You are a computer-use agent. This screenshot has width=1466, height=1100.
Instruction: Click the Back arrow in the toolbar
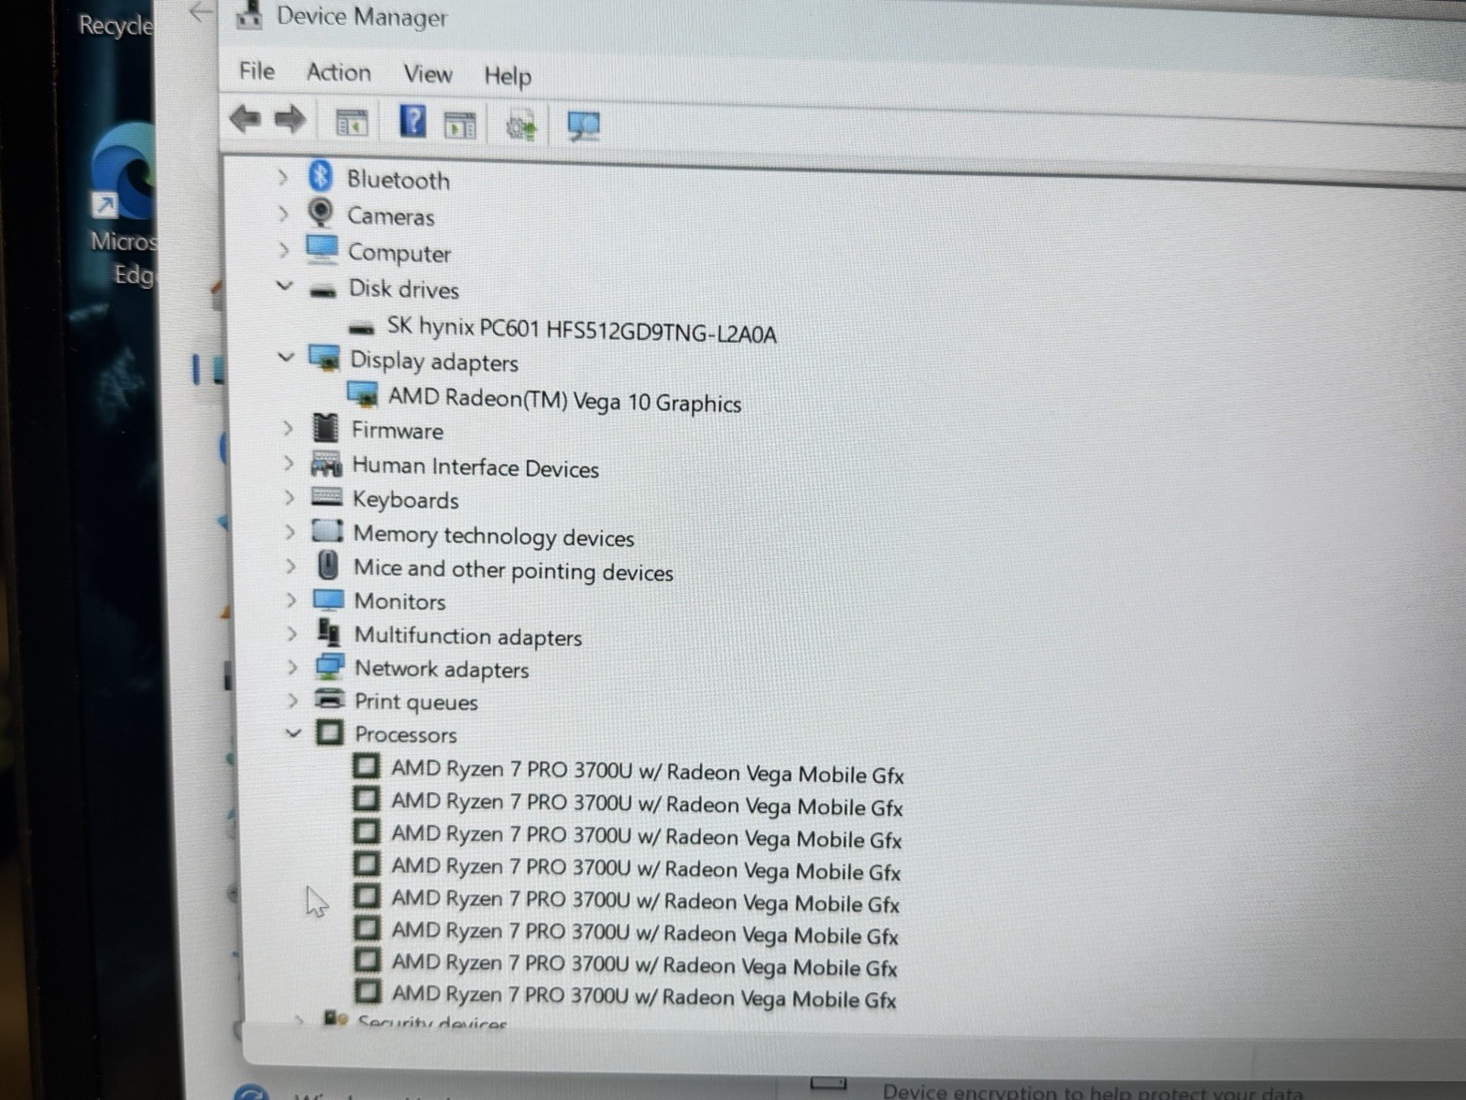pos(245,119)
